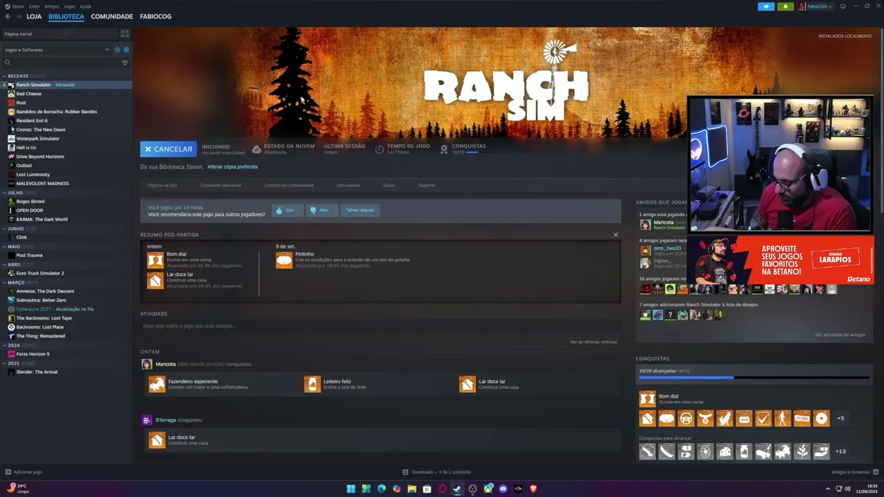Expand the Jogos e Softwares filter dropdown
This screenshot has width=884, height=497.
click(57, 50)
